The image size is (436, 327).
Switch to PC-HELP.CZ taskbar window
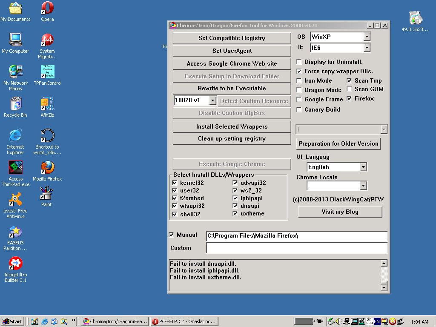click(185, 321)
